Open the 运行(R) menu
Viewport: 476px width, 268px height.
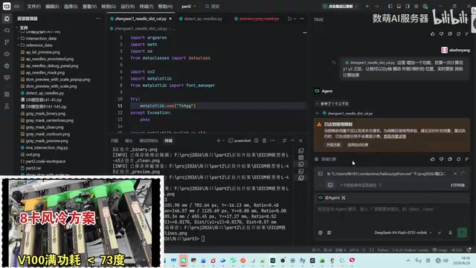click(x=127, y=7)
